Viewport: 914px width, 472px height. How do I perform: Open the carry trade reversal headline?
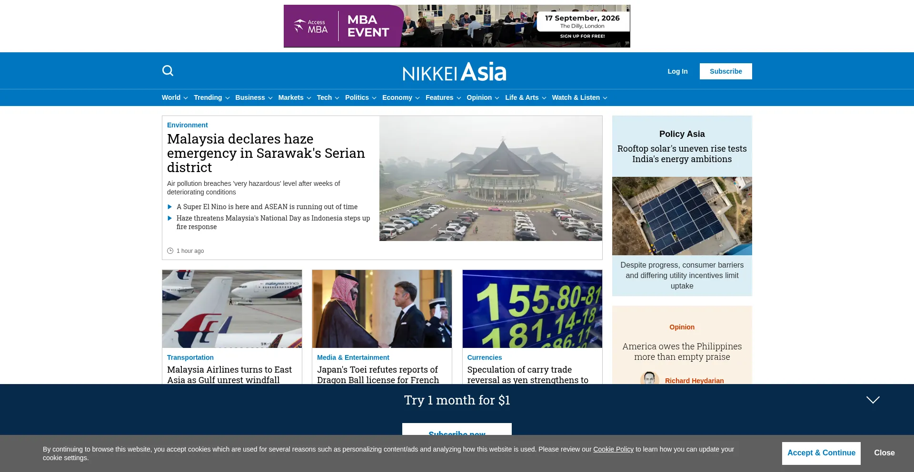(x=528, y=375)
